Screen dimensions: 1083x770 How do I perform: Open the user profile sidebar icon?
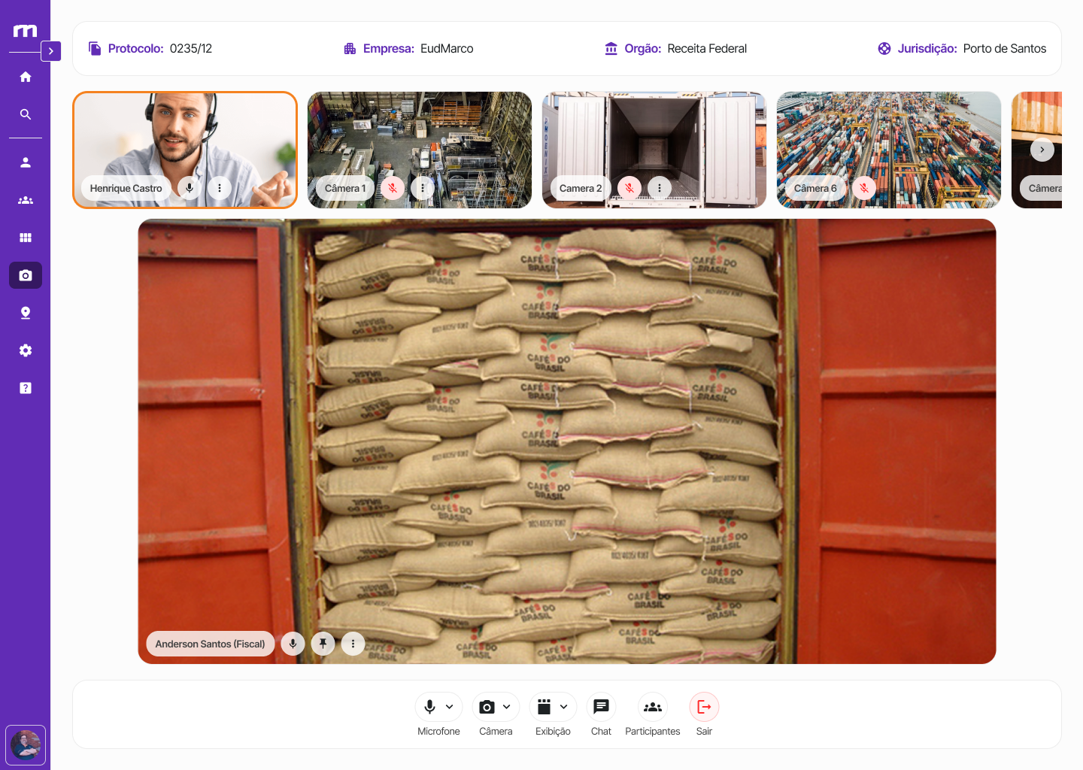[26, 162]
